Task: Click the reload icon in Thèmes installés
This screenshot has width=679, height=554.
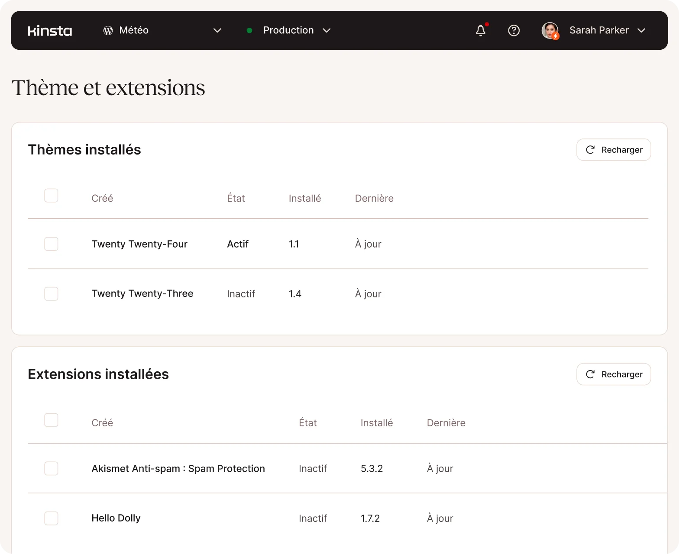Action: [590, 150]
